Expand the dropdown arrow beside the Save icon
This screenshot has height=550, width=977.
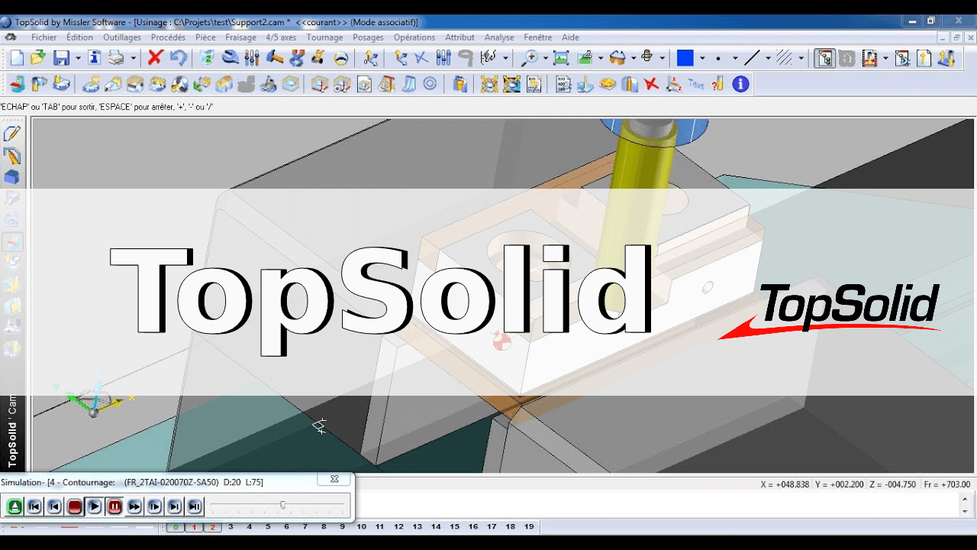(x=78, y=59)
